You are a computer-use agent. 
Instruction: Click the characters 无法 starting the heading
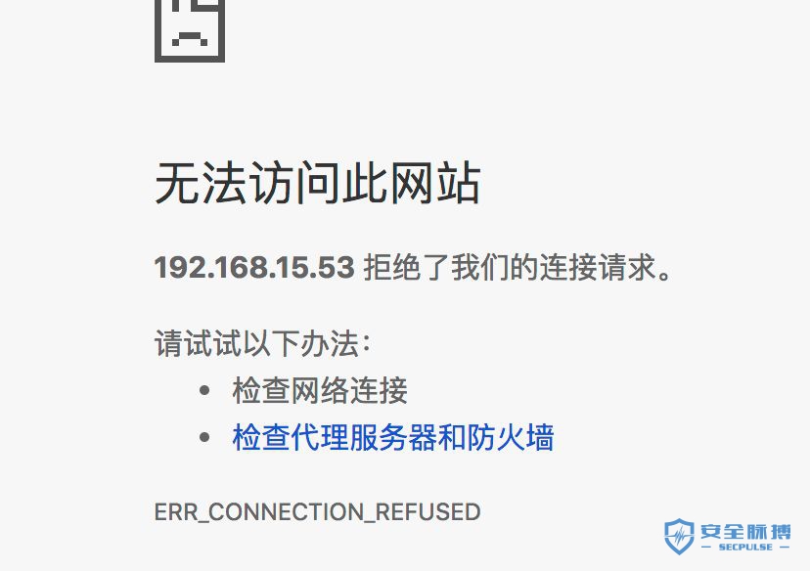(x=201, y=183)
